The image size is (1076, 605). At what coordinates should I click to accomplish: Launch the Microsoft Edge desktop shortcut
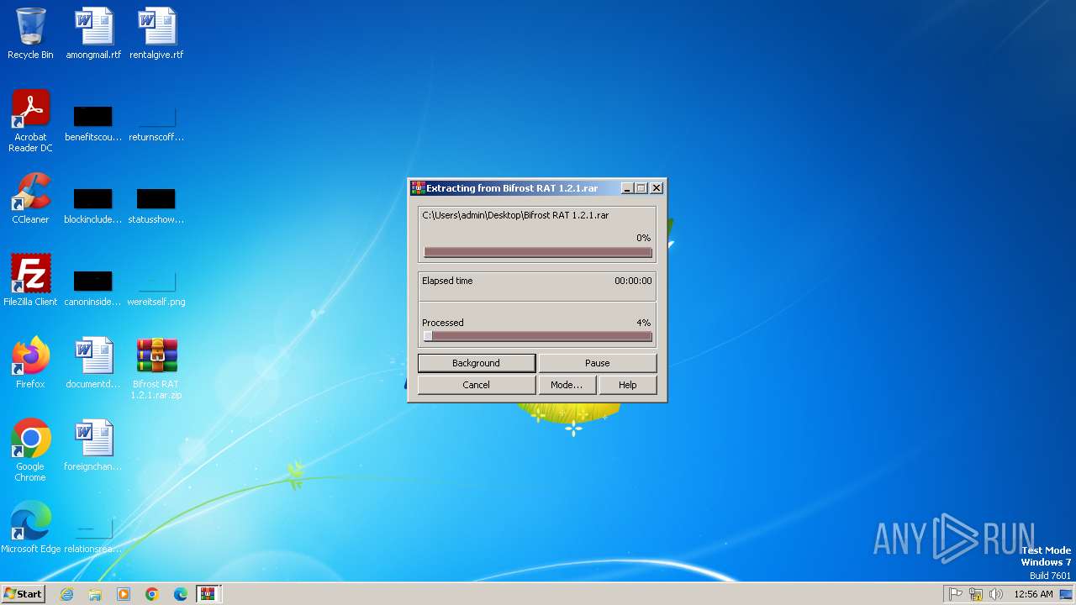click(30, 528)
